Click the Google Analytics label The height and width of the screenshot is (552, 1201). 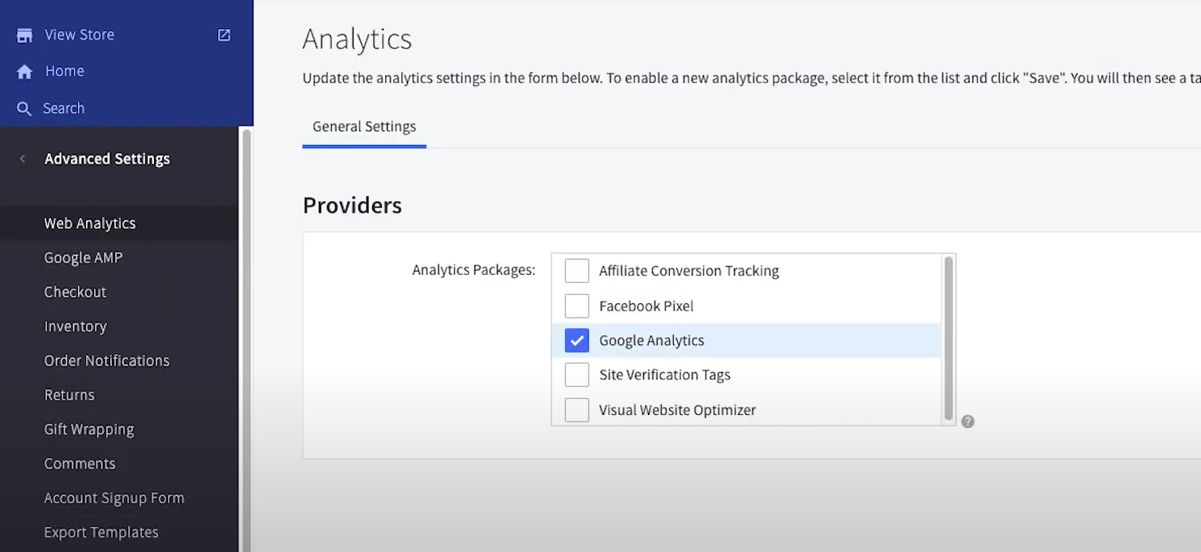tap(651, 340)
